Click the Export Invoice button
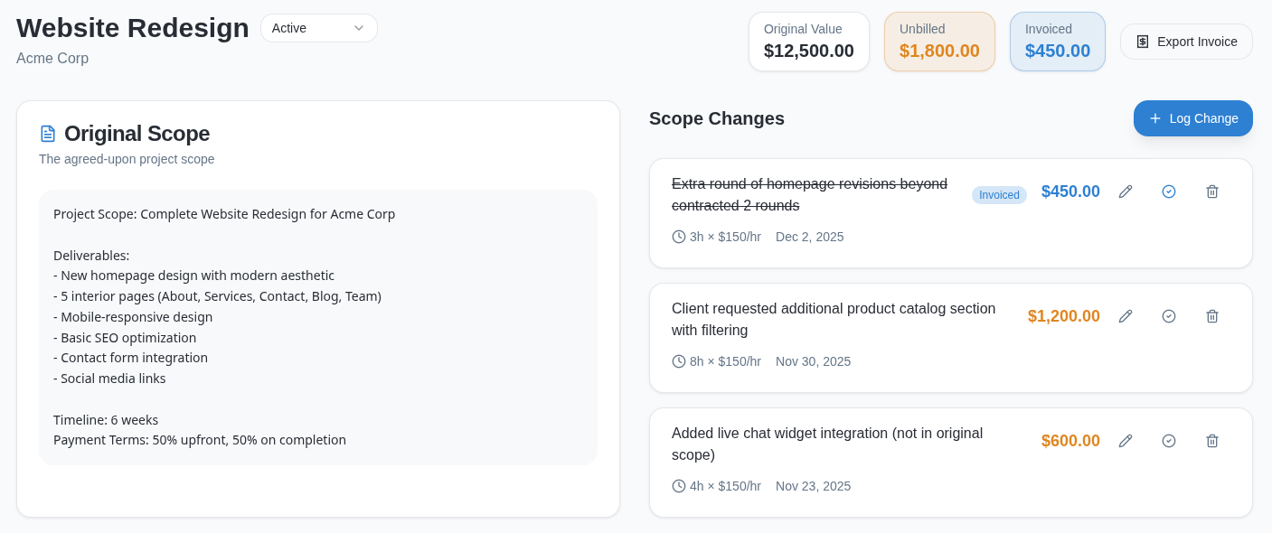 (1186, 42)
